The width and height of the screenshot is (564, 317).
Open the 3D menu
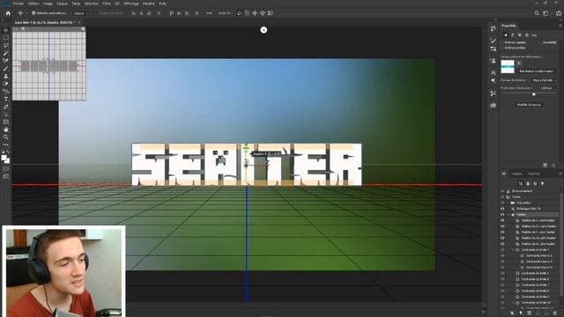(117, 4)
